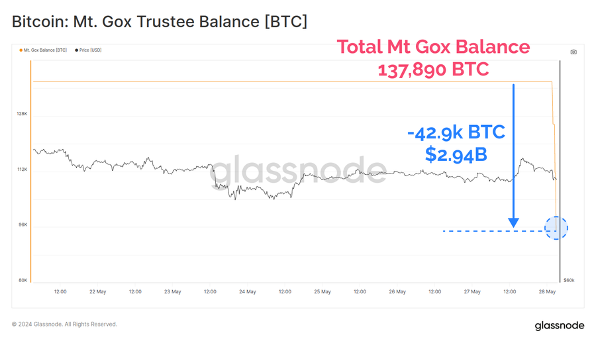Screen dimensions: 596x343
Task: Click the dashed blue highlight circle
Action: [x=556, y=228]
